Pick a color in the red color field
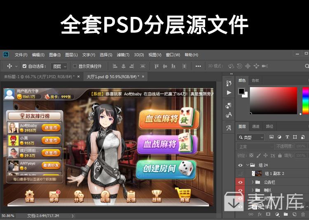The height and width of the screenshot is (220, 309). pyautogui.click(x=273, y=100)
